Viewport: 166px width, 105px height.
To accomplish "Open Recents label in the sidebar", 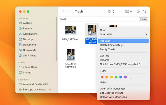I will 28,28.
